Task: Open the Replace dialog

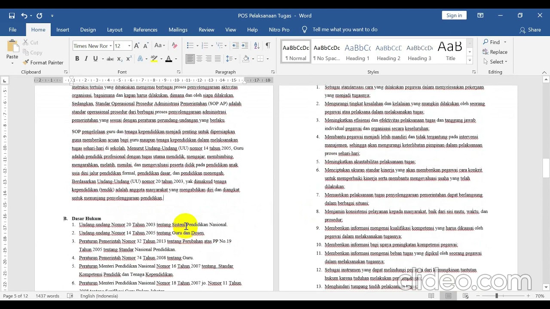Action: [495, 52]
